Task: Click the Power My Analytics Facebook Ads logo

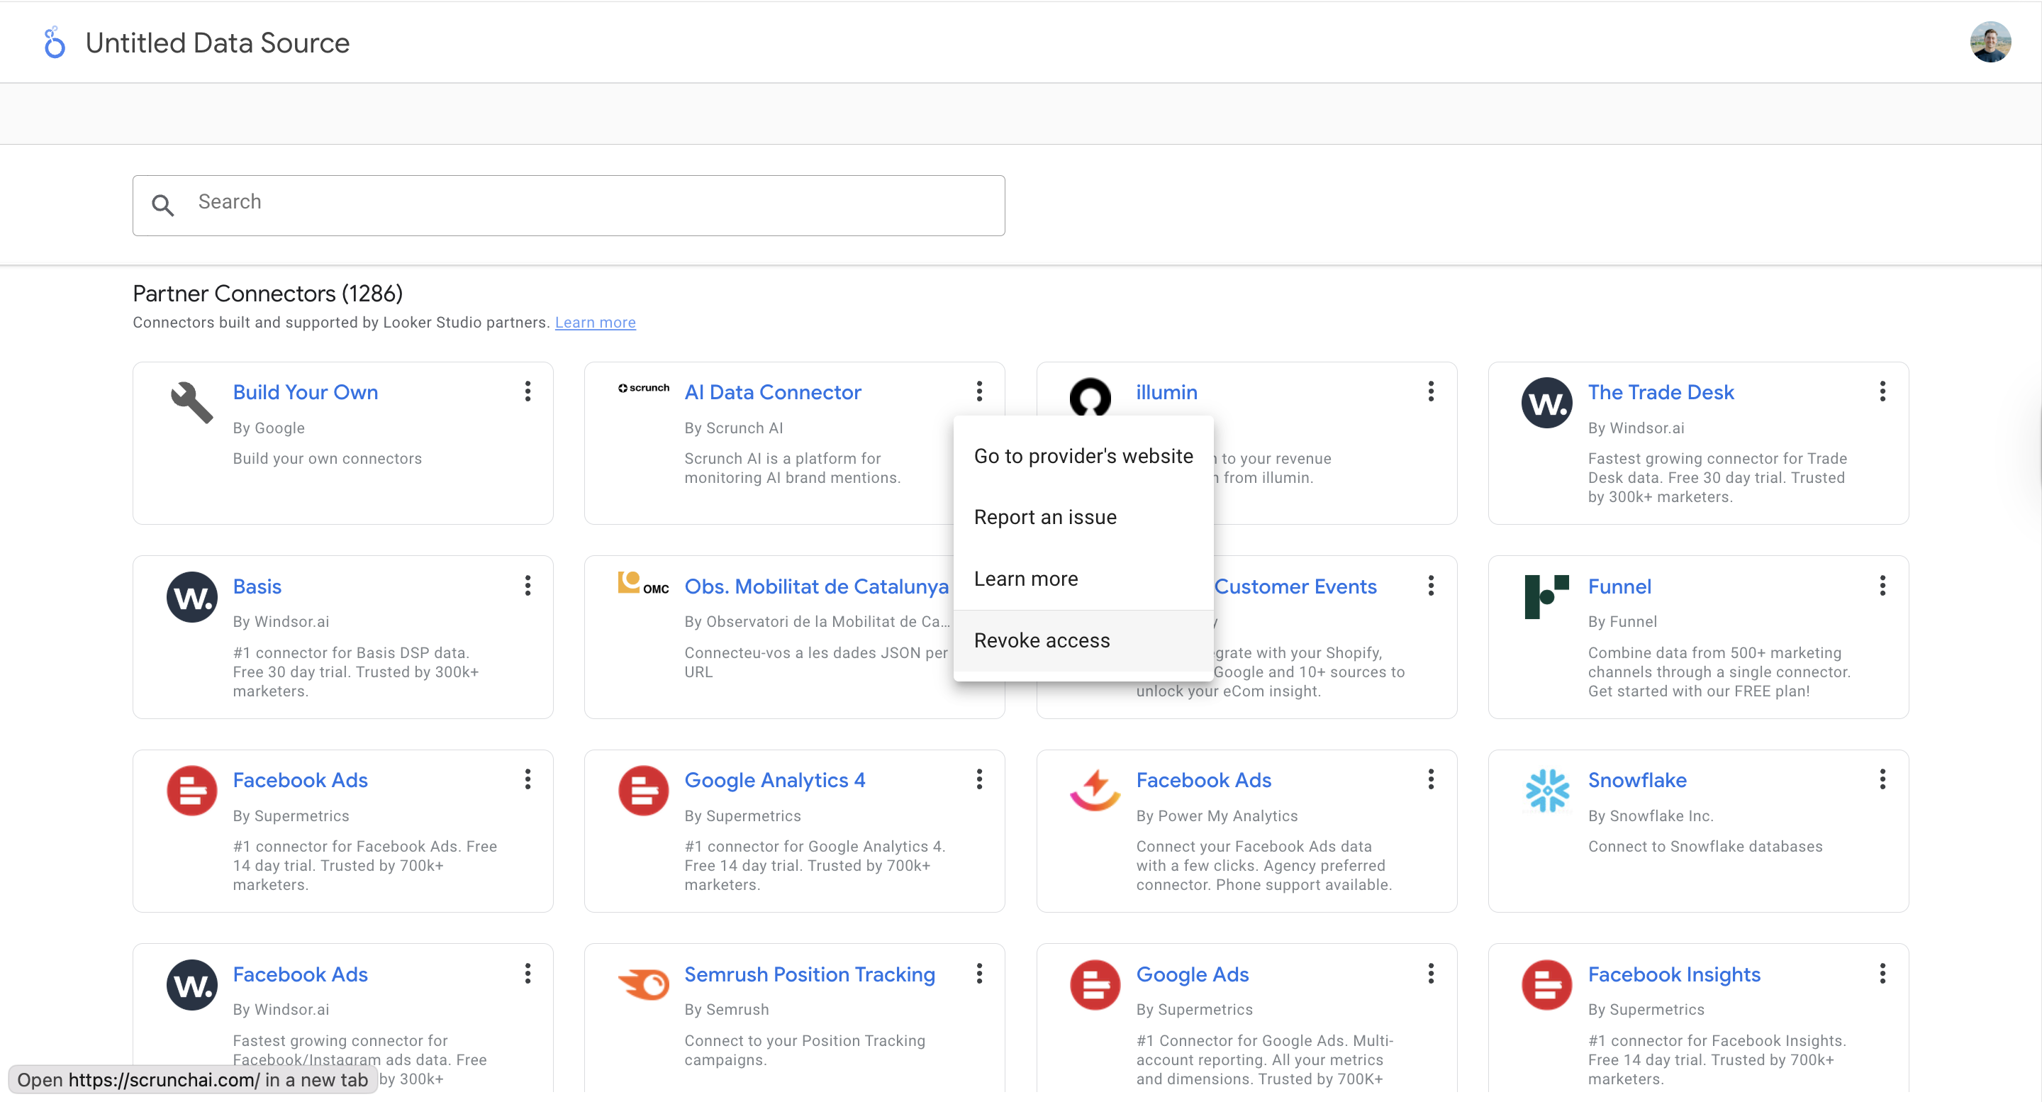Action: tap(1095, 791)
